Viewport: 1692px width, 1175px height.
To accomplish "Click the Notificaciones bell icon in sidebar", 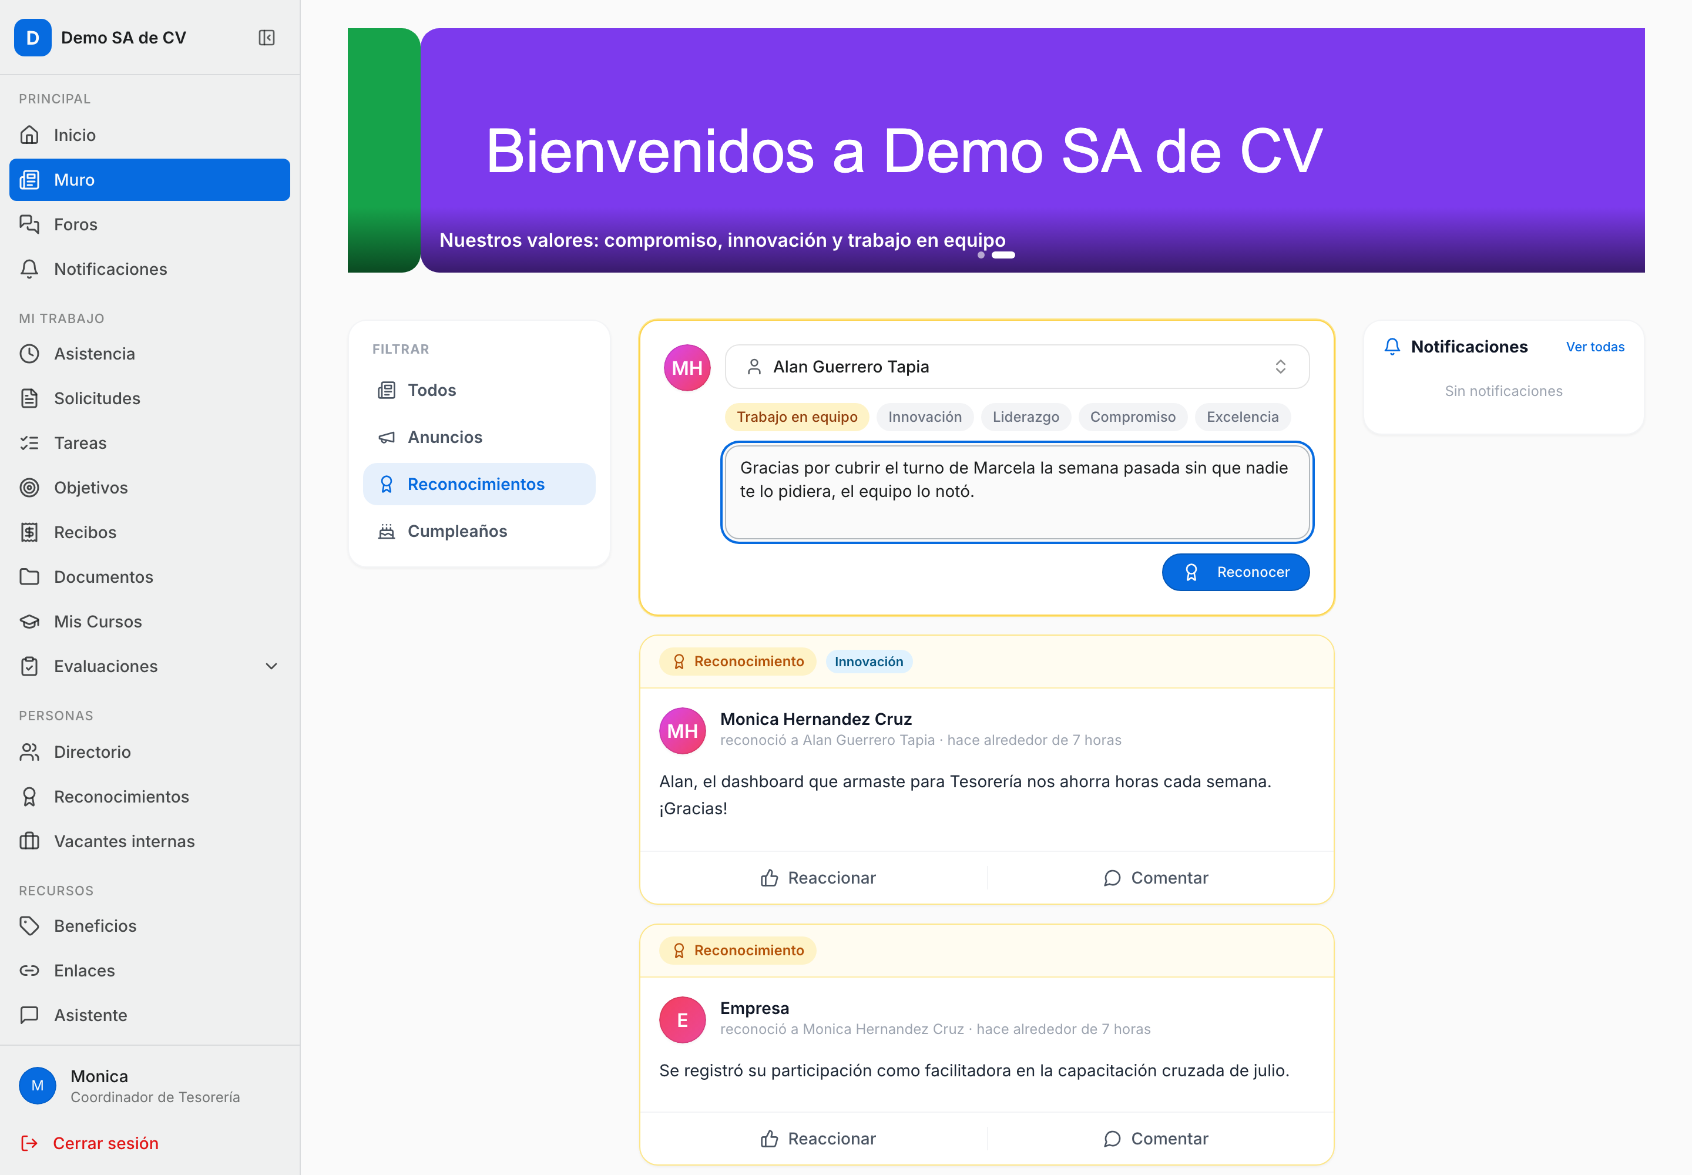I will click(x=29, y=268).
